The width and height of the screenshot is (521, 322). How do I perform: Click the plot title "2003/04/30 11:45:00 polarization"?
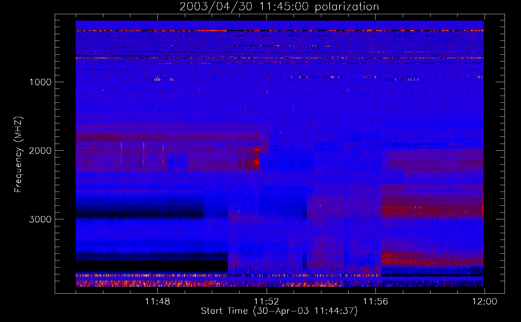pos(279,6)
